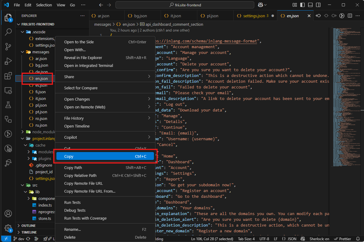Viewport: 364px width, 242px height.
Task: Collapse the .vscode folder
Action: (39, 32)
